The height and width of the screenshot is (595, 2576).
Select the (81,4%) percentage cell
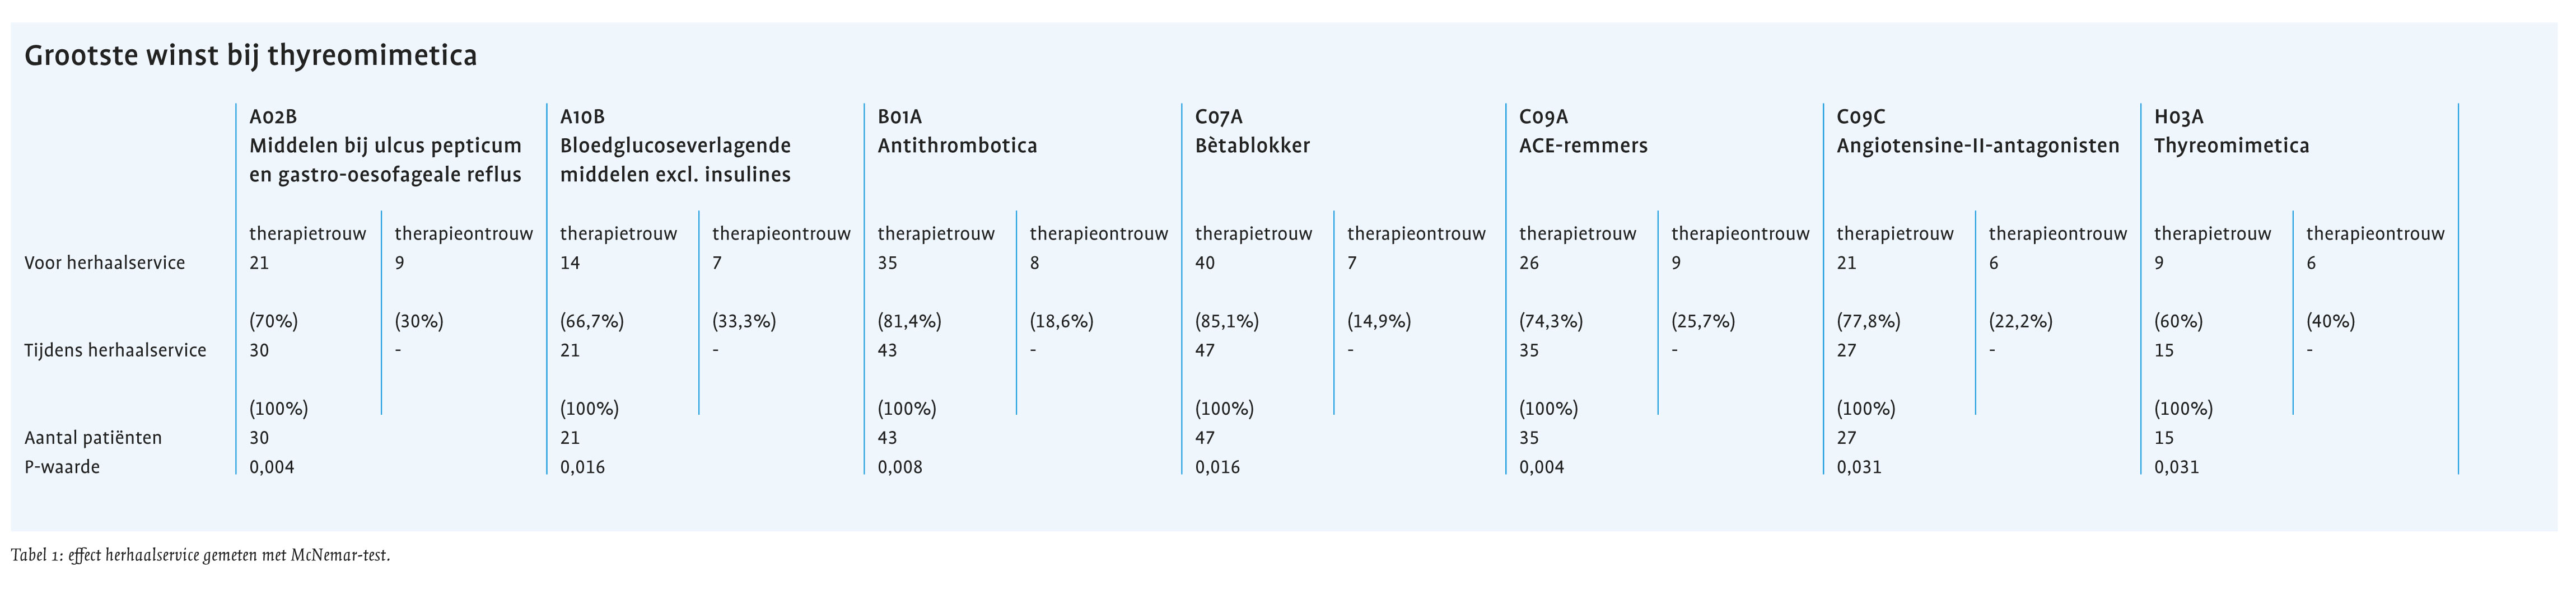click(909, 322)
